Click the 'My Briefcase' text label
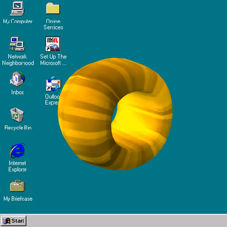Viewport: 227px width, 227px height. pos(18,198)
